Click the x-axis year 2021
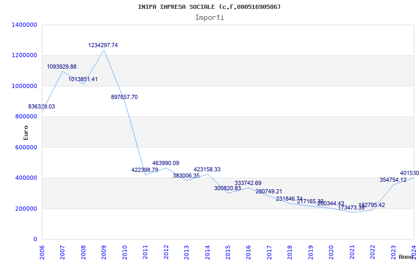The width and height of the screenshot is (419, 262). click(352, 252)
